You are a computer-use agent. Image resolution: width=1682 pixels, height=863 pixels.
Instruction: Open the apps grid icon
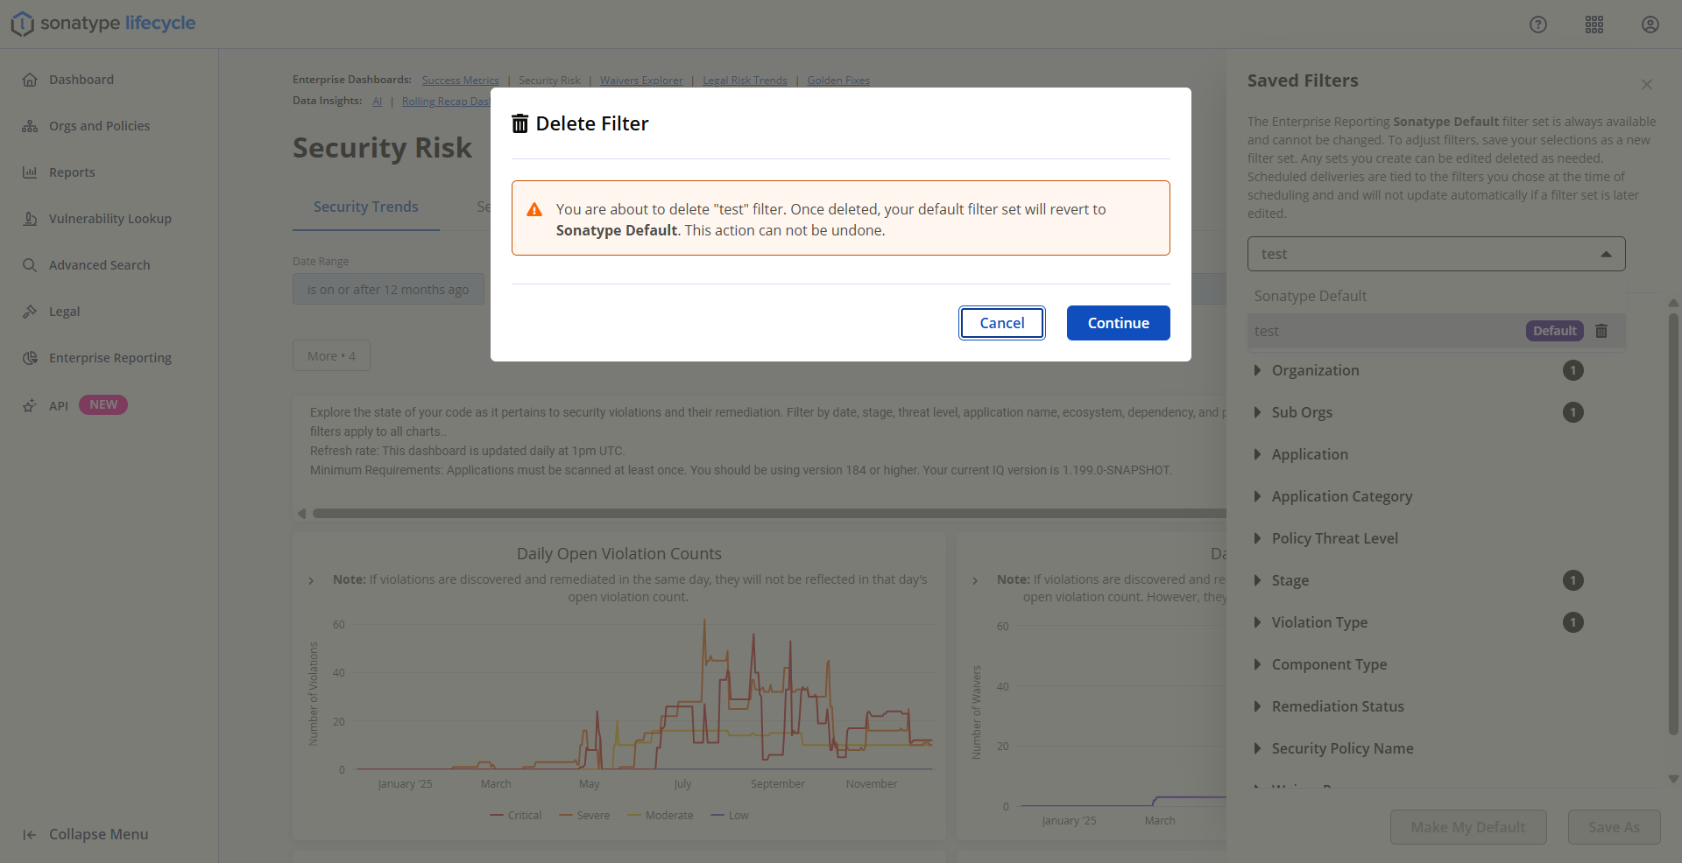(1594, 25)
